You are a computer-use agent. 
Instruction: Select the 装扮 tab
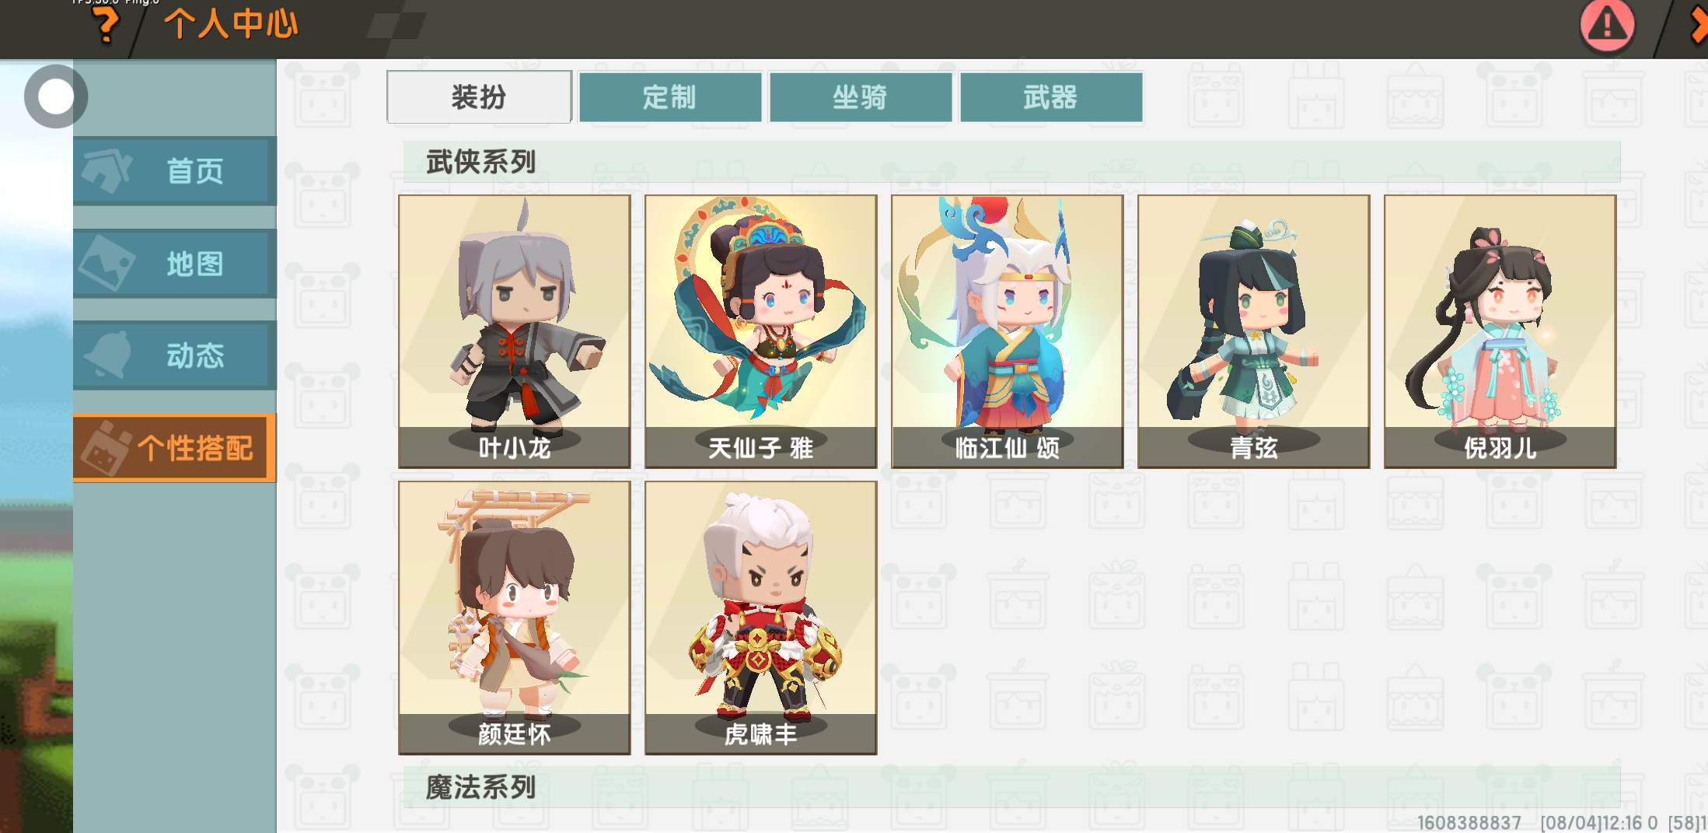coord(479,97)
